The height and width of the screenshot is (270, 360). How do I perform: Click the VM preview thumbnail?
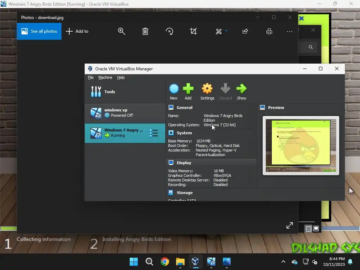coord(301,146)
